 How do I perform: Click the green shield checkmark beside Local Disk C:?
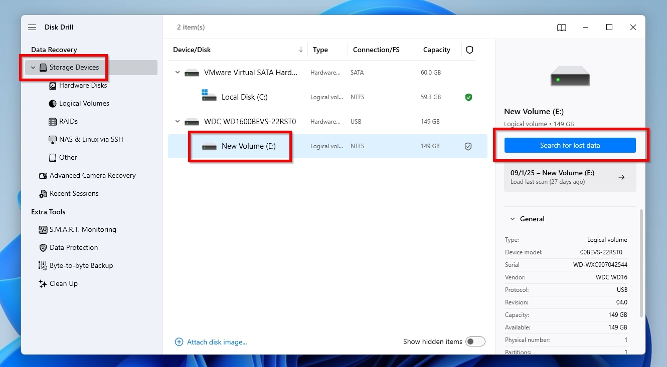[468, 97]
